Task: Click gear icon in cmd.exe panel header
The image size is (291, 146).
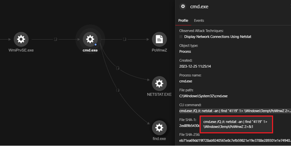Action: click(x=183, y=6)
